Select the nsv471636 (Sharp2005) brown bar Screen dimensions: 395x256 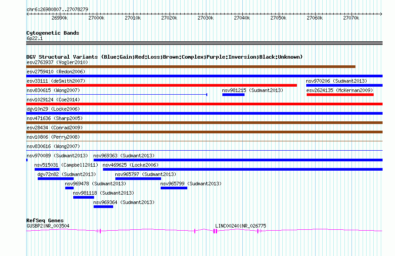click(204, 123)
